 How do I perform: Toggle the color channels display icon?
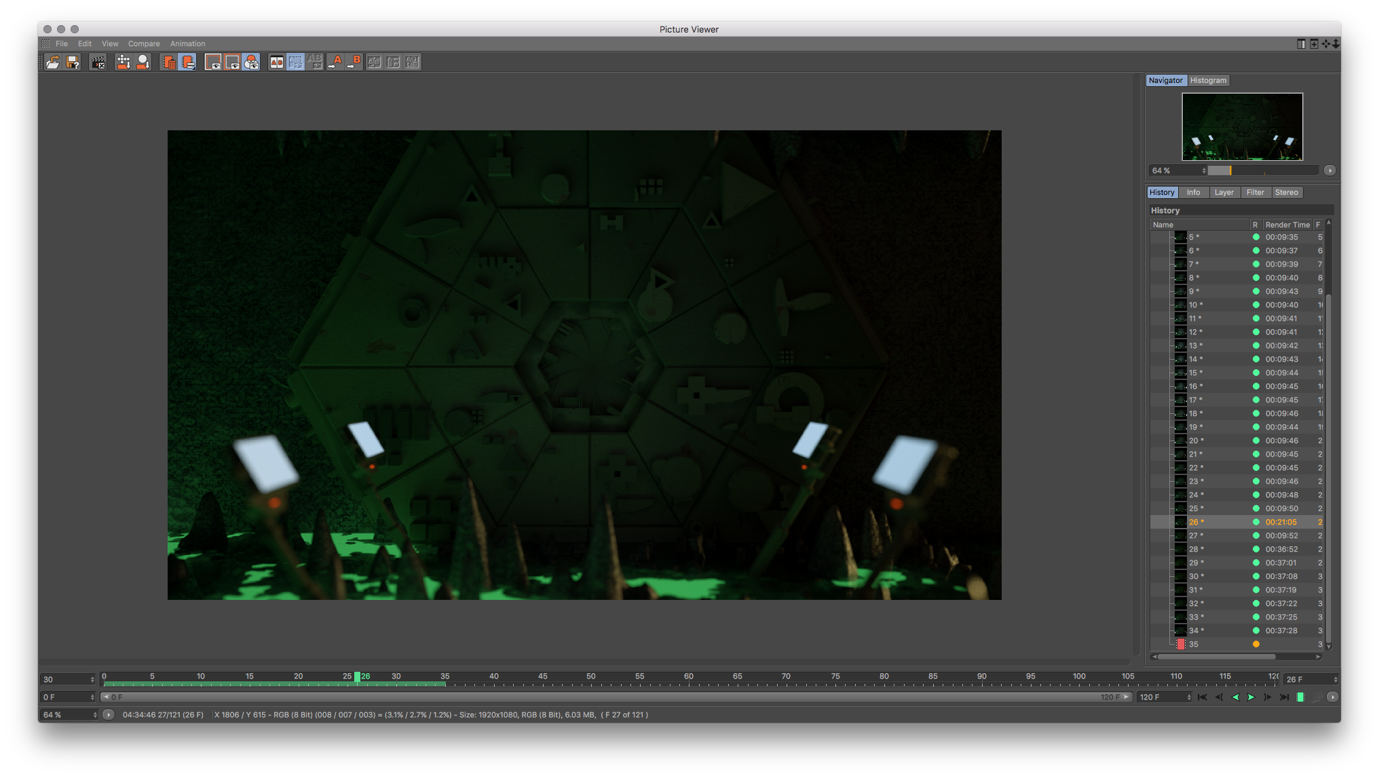[251, 62]
